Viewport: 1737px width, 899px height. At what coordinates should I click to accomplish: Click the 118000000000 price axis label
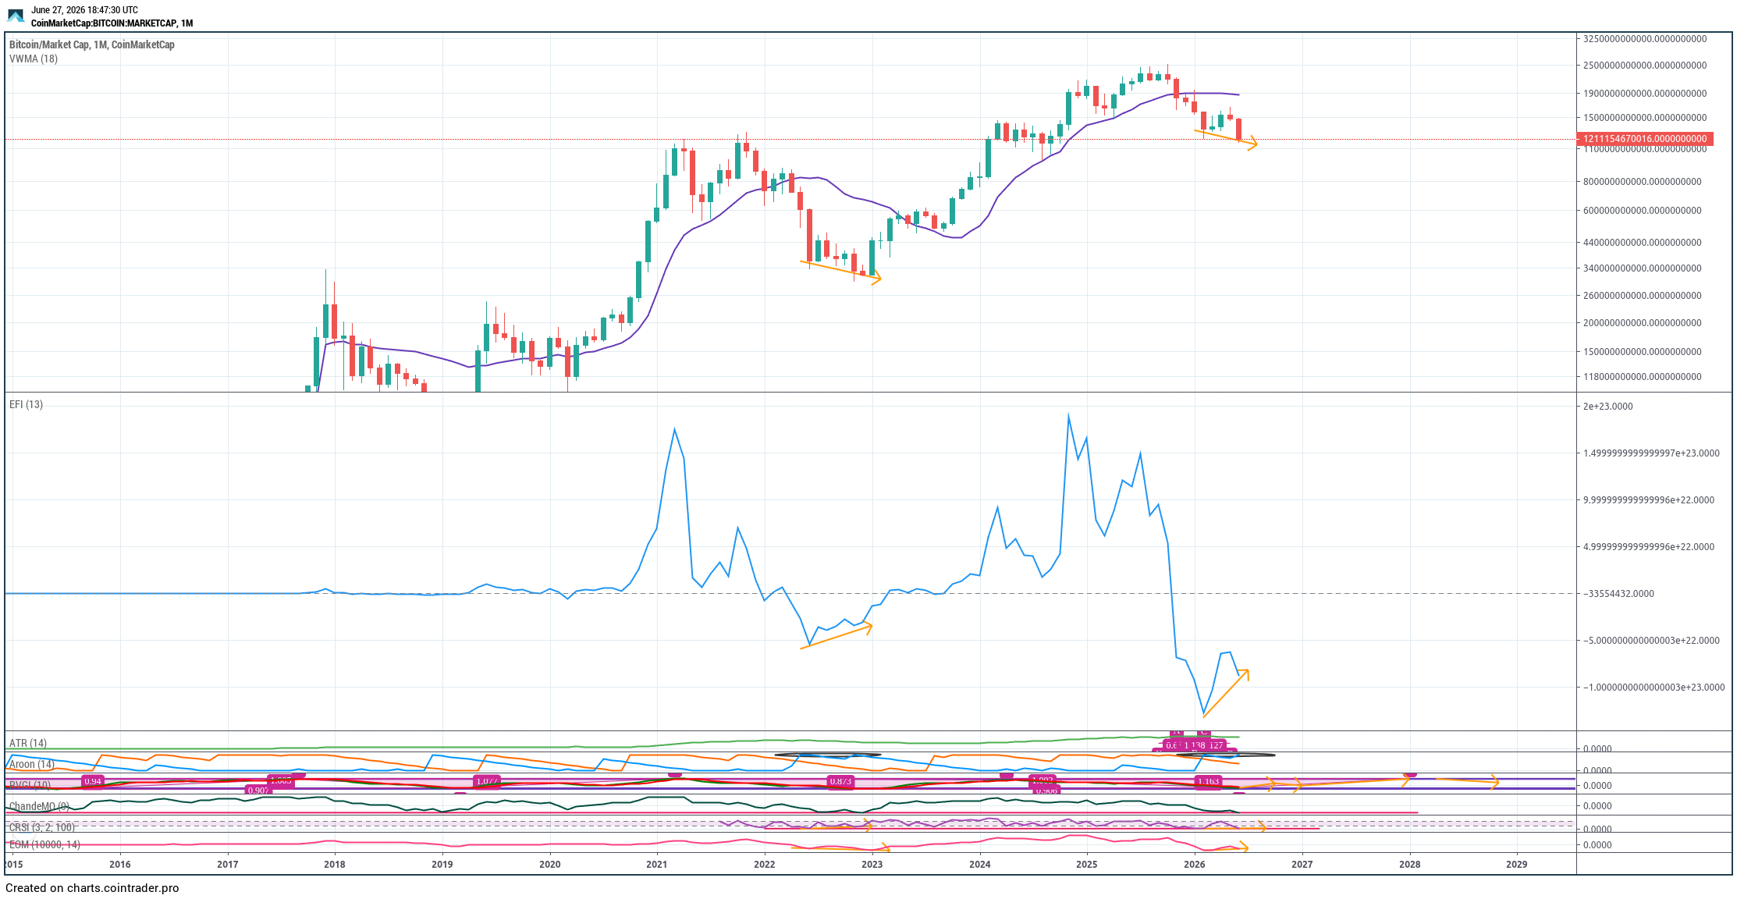(1642, 376)
